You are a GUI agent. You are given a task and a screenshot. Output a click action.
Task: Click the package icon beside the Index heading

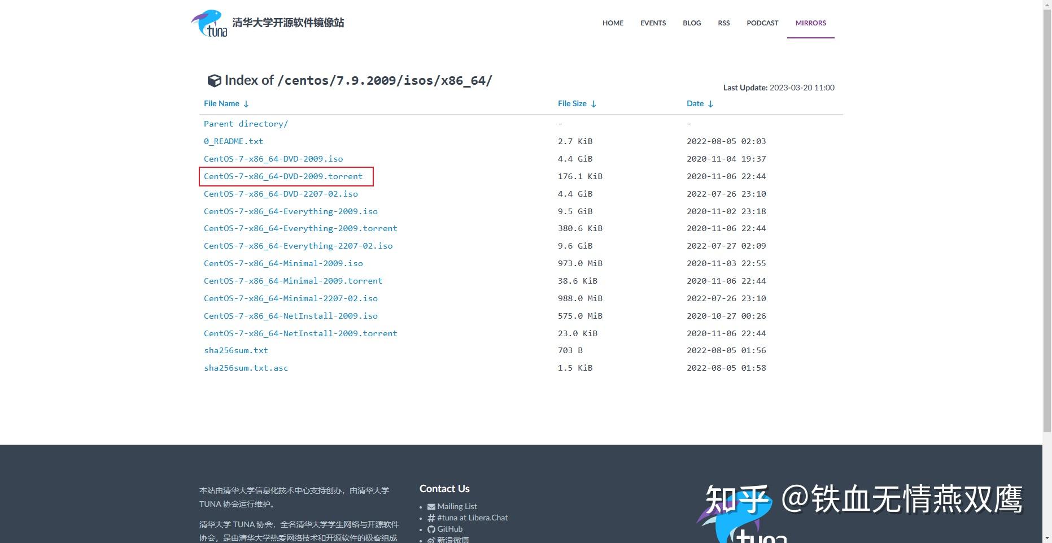pyautogui.click(x=215, y=81)
